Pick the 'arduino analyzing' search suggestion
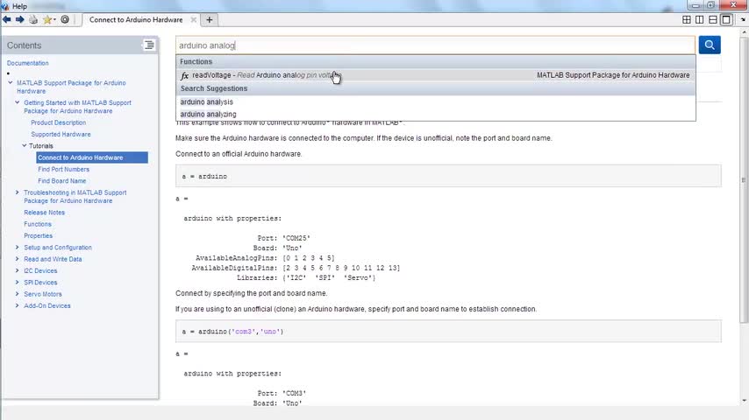This screenshot has width=749, height=420. [208, 115]
